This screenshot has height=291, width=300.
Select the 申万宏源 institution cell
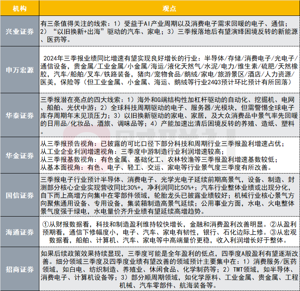click(20, 70)
